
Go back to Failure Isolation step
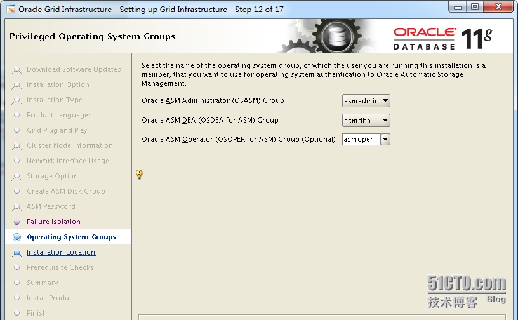pos(53,222)
